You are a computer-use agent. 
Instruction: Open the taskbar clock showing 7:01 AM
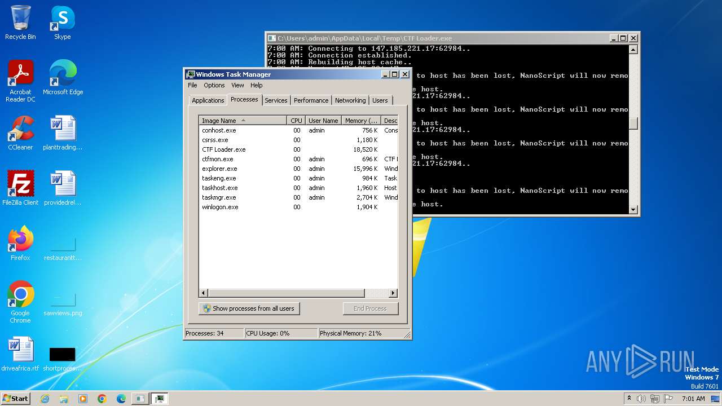coord(693,399)
